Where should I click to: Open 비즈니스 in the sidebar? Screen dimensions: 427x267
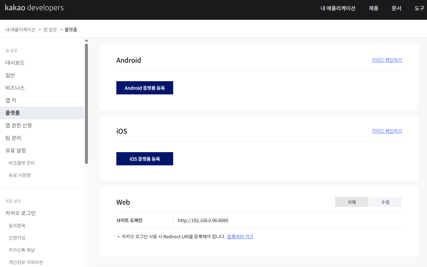[42, 88]
